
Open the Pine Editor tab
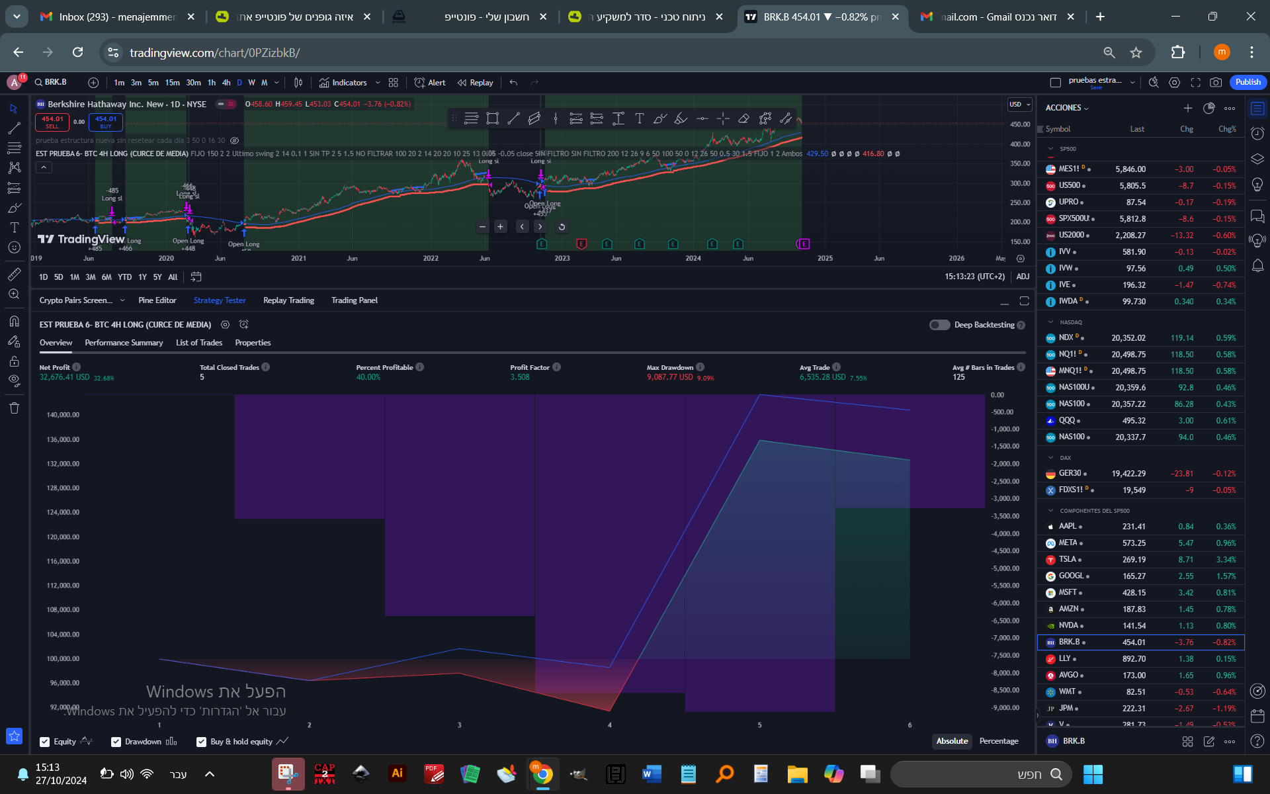coord(157,300)
